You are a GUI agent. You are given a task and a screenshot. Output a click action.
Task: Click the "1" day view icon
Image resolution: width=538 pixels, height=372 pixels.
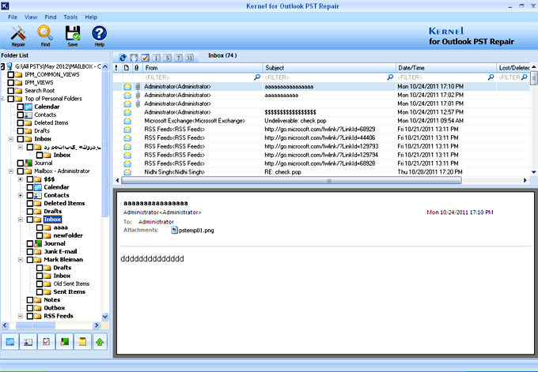pos(156,58)
